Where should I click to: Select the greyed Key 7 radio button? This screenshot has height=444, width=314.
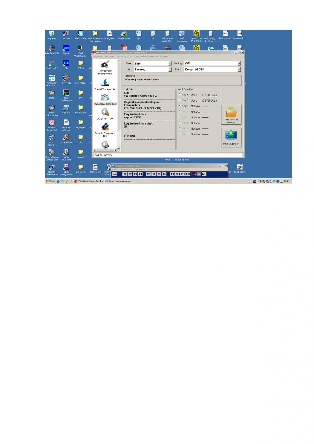point(180,128)
